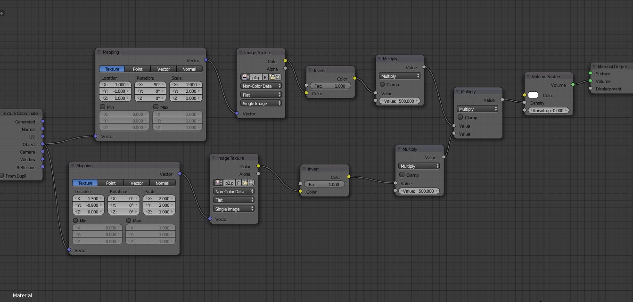Click the UV output socket on Texture Coordinate
Viewport: 633px width, 302px height.
coord(42,137)
